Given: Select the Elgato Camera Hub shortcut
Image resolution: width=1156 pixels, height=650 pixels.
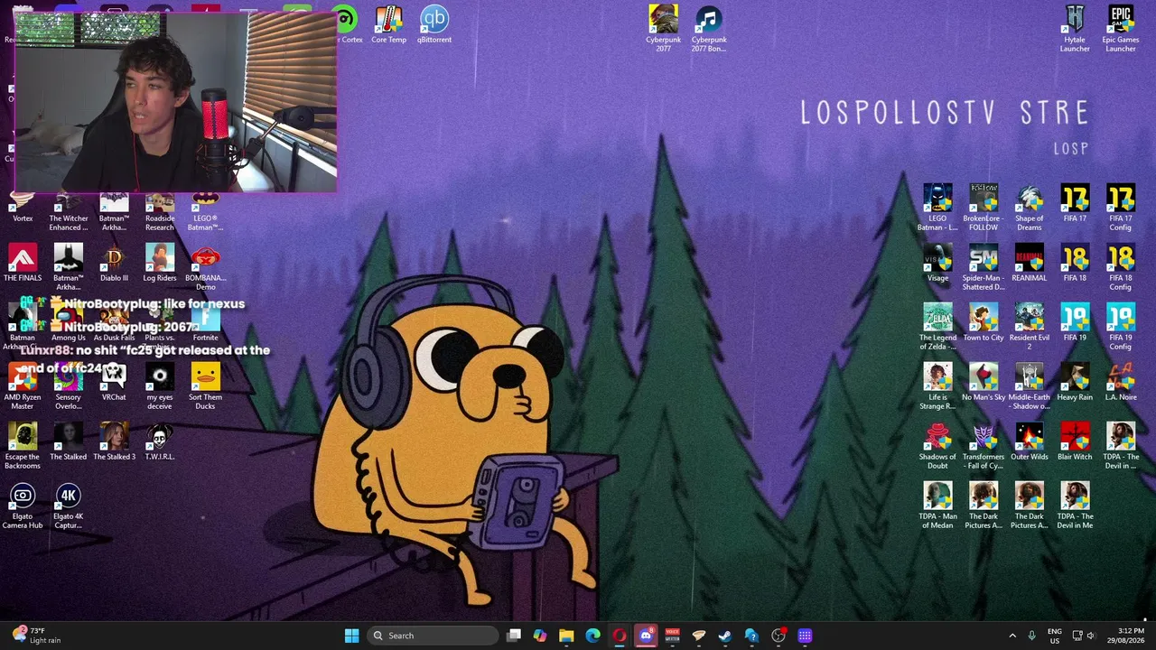Looking at the screenshot, I should 23,506.
